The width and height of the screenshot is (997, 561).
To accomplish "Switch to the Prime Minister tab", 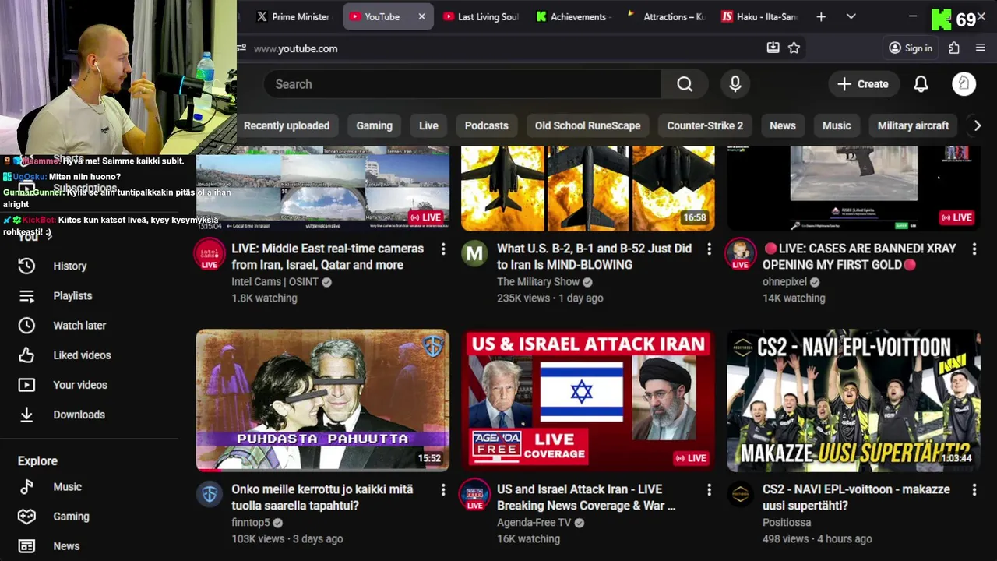I will point(293,16).
